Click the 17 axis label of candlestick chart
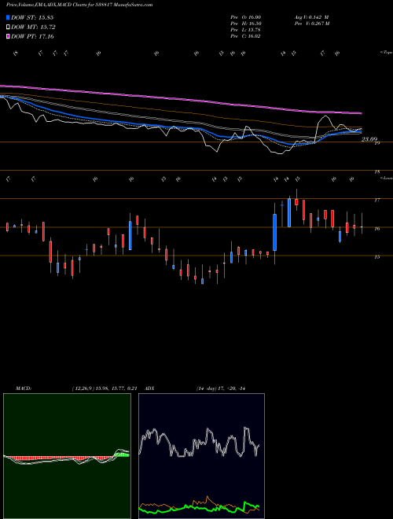The width and height of the screenshot is (393, 519). point(377,200)
